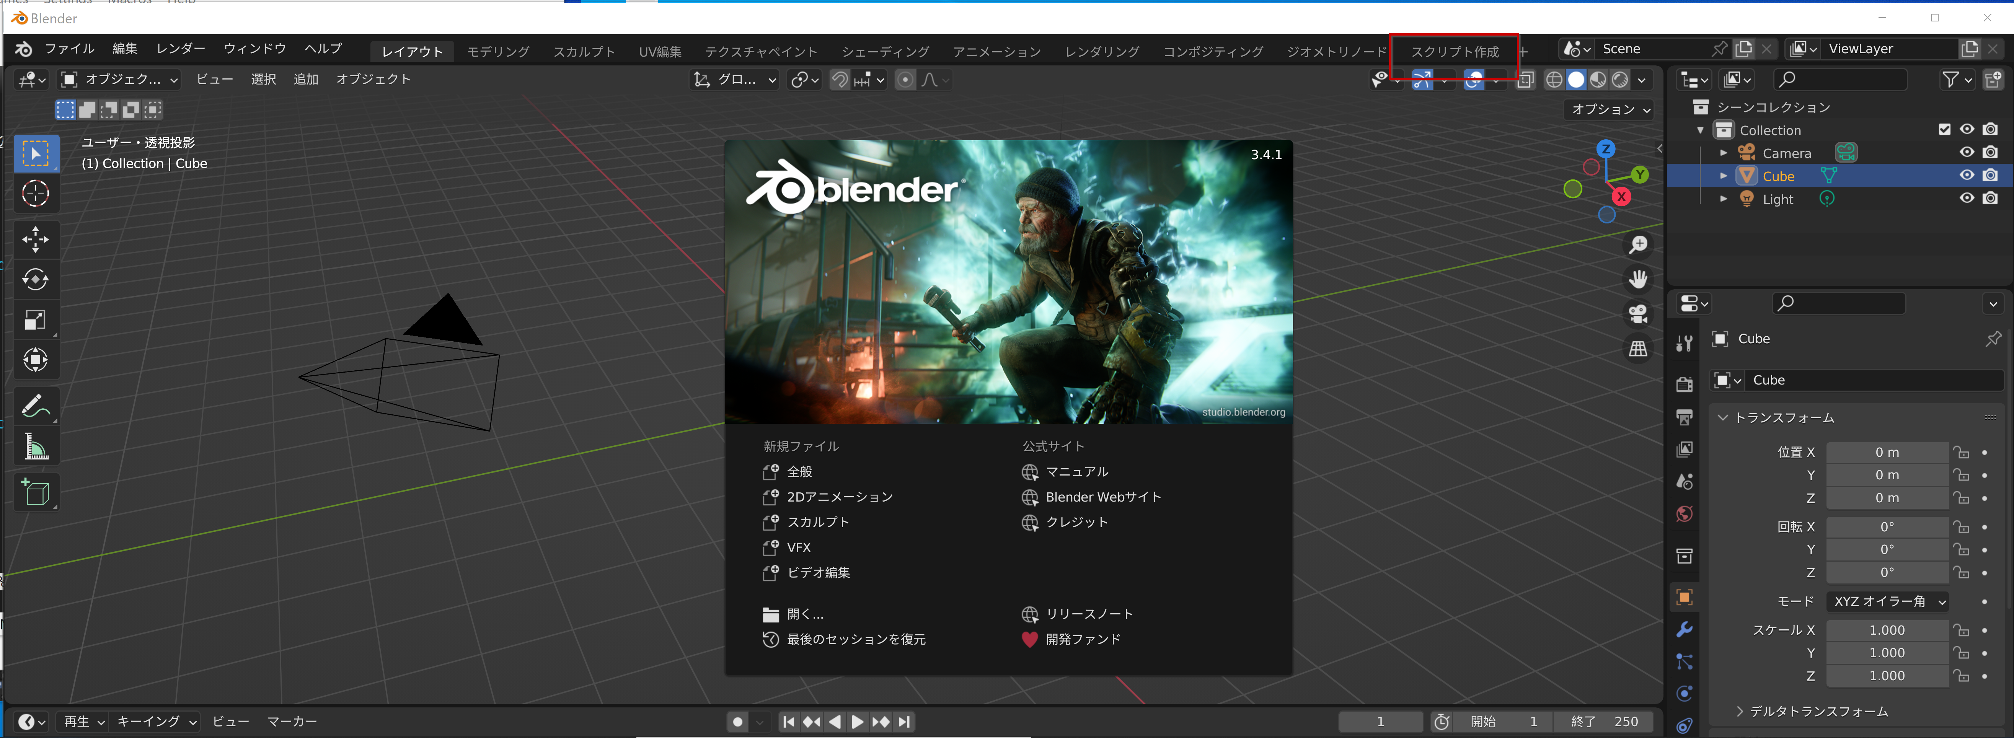
Task: Click the Blender logo menu icon
Action: [24, 49]
